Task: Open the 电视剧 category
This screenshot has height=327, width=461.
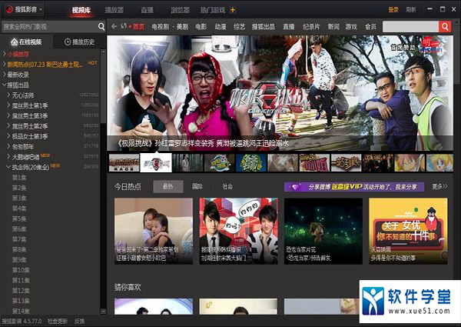Action: pyautogui.click(x=161, y=27)
